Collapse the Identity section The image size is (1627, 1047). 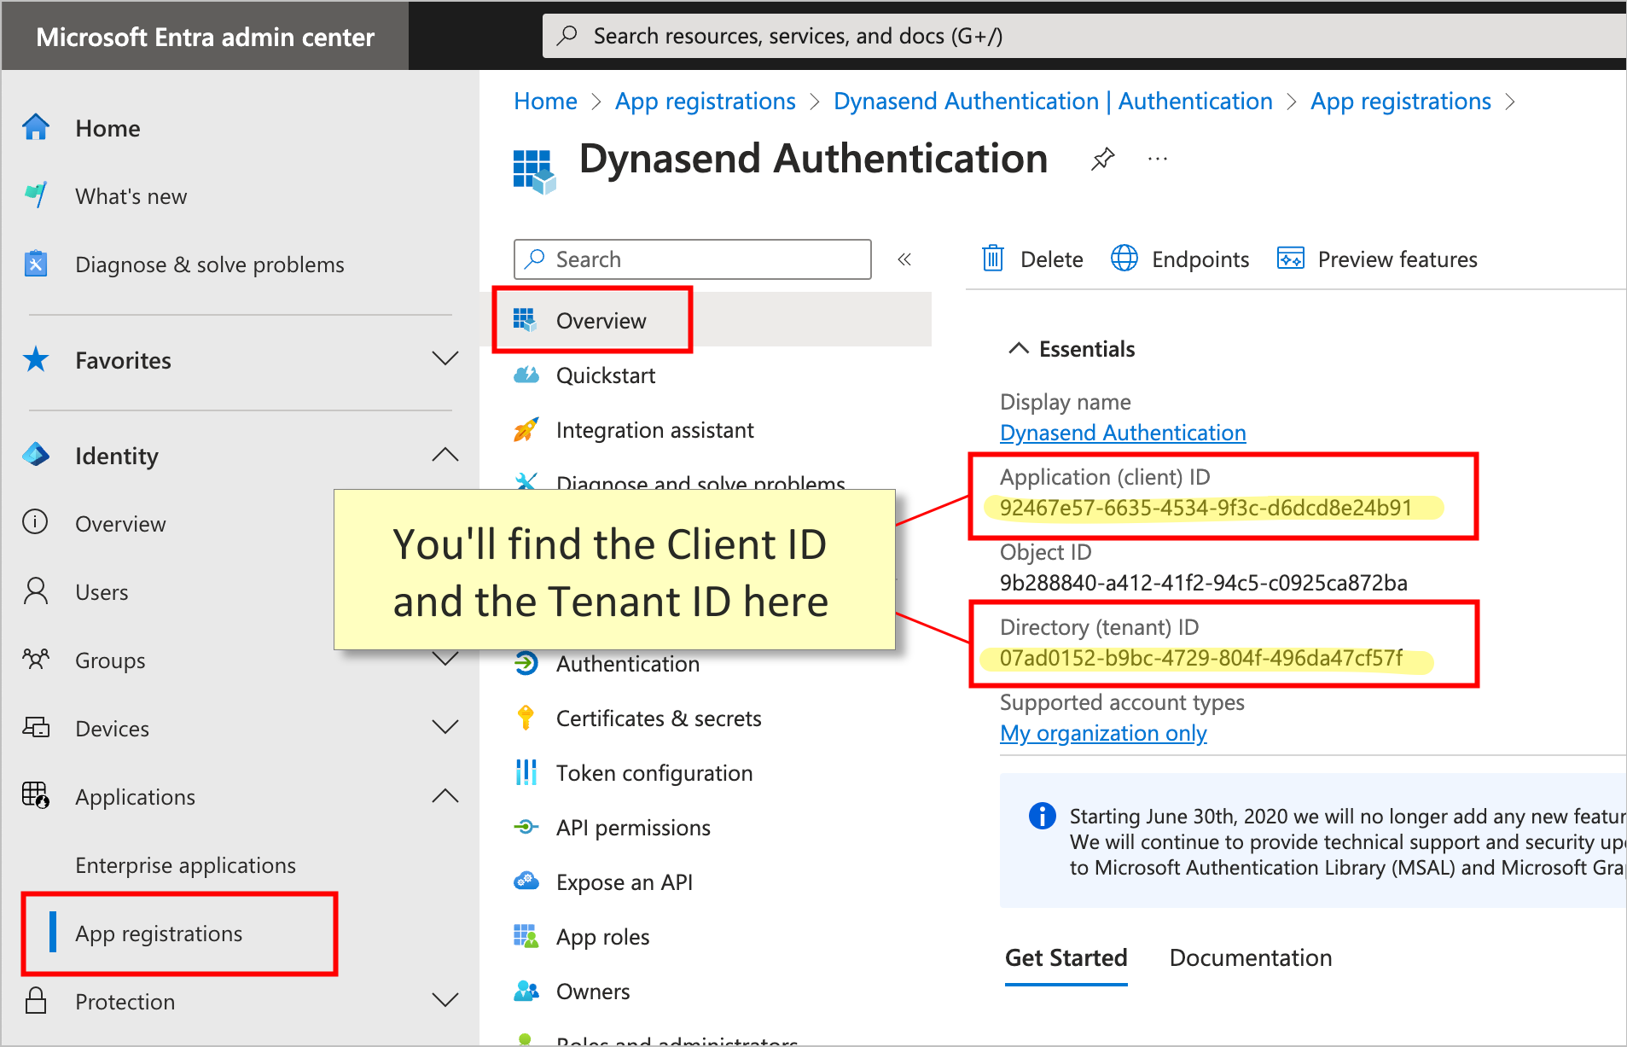pyautogui.click(x=445, y=455)
